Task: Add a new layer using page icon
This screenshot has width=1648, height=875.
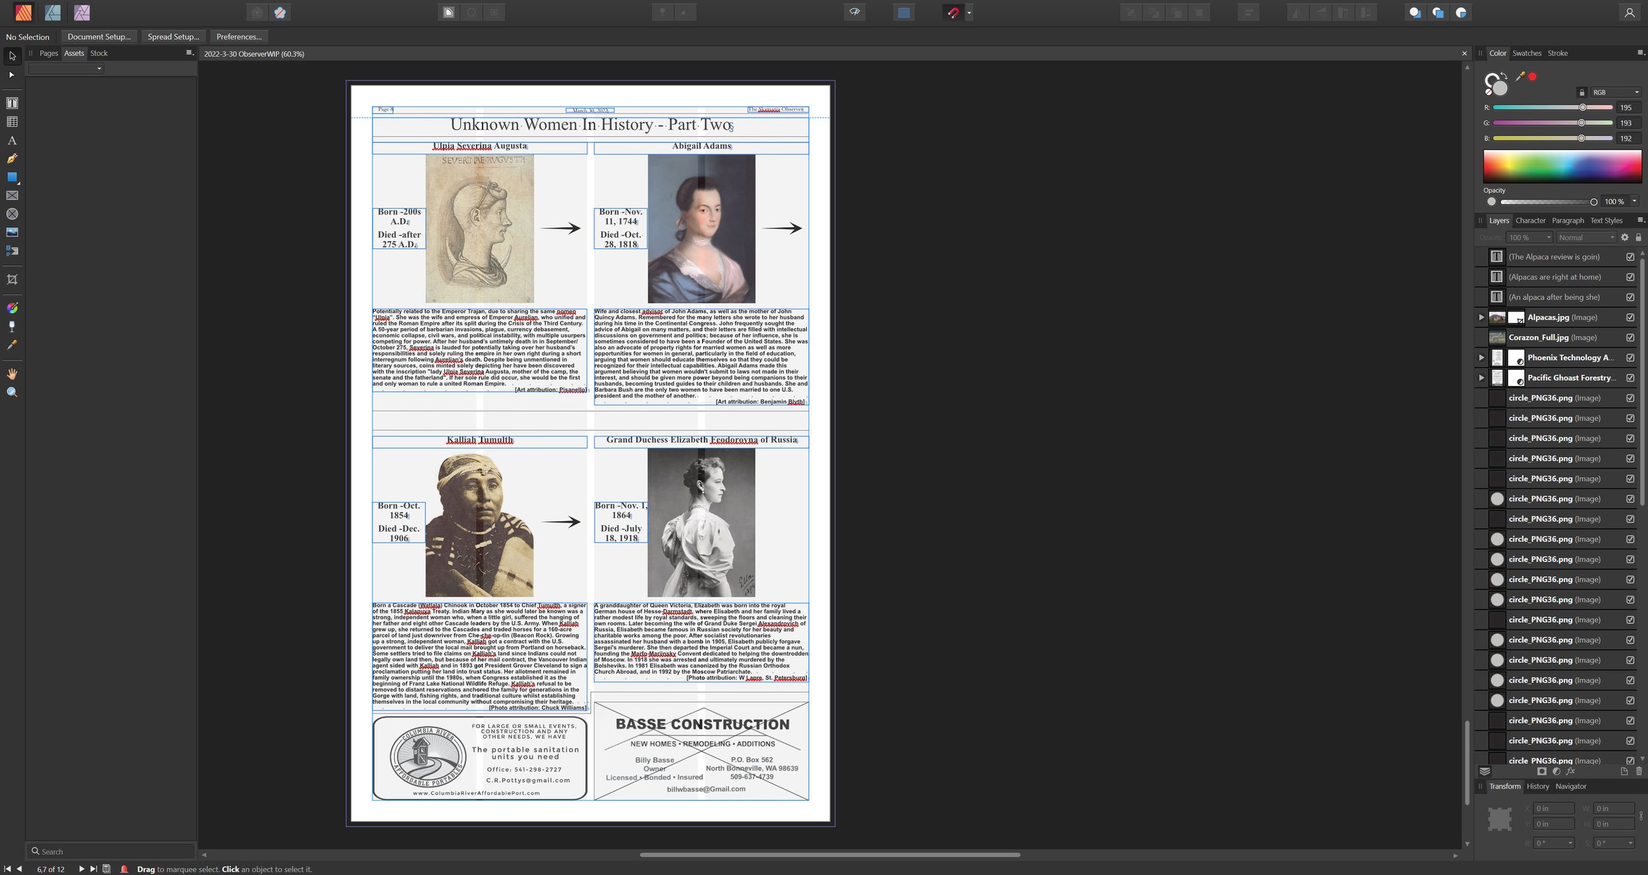Action: pyautogui.click(x=1624, y=772)
